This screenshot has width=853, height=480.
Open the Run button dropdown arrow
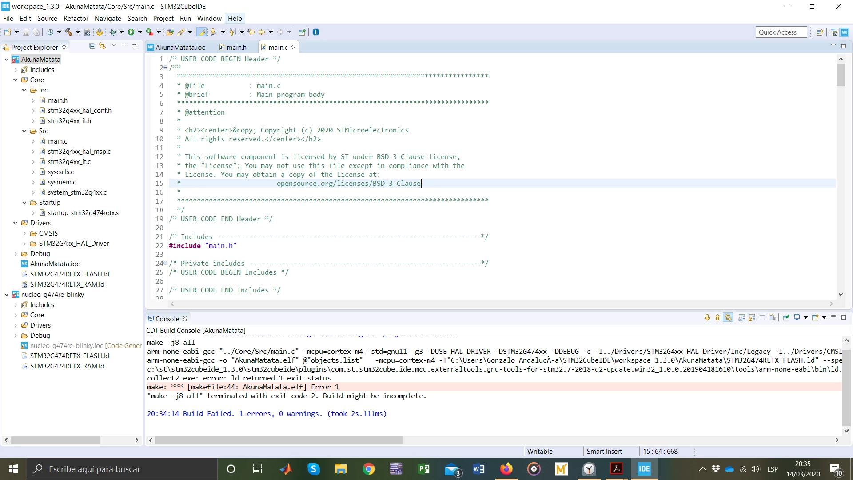click(140, 32)
